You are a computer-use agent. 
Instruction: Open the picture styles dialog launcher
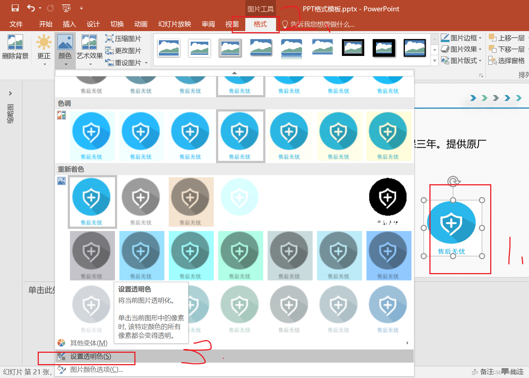481,75
